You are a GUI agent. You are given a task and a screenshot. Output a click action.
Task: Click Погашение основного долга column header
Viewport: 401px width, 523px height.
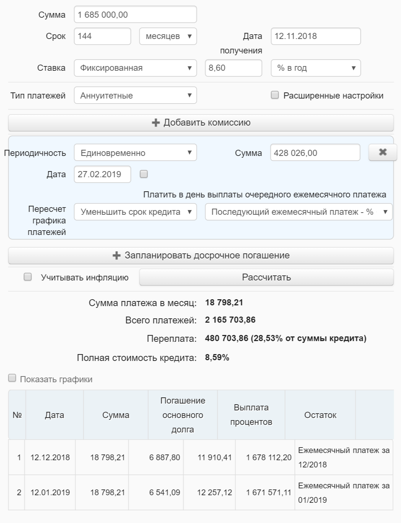(x=183, y=415)
